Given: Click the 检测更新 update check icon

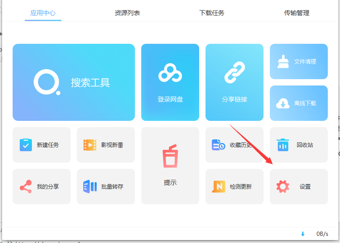Looking at the screenshot, I should pos(219,187).
